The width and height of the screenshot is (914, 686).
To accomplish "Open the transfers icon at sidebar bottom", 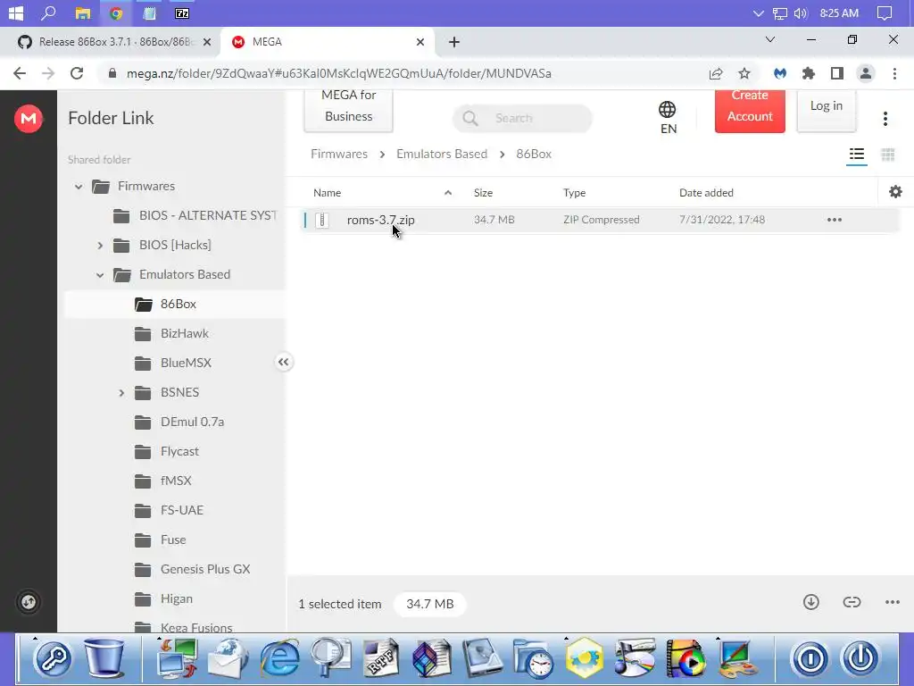I will click(28, 602).
